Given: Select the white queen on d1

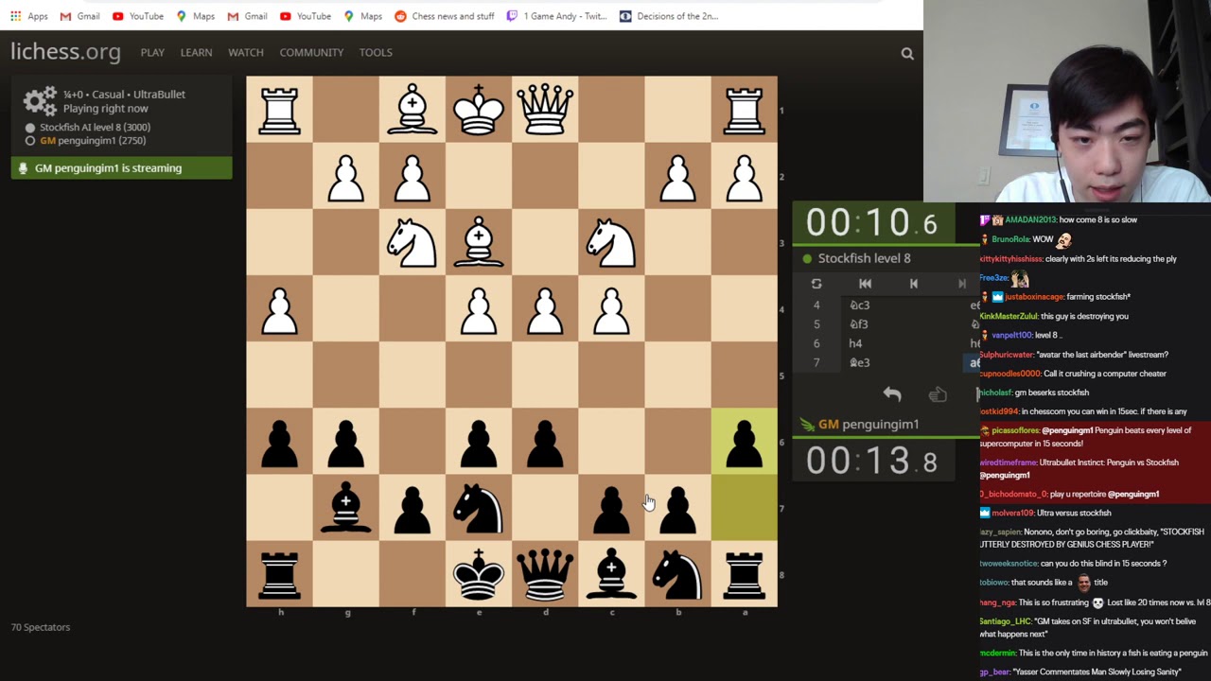Looking at the screenshot, I should pyautogui.click(x=545, y=110).
